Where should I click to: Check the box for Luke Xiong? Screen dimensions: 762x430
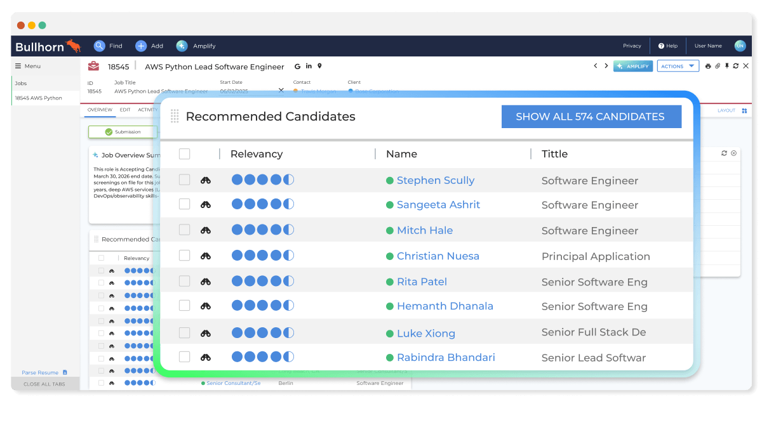[x=184, y=333]
